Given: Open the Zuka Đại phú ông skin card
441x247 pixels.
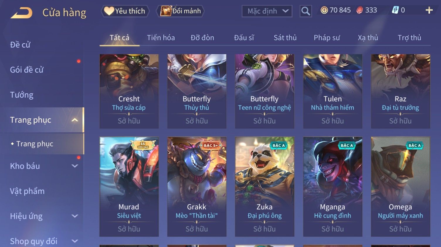Looking at the screenshot, I should click(264, 187).
